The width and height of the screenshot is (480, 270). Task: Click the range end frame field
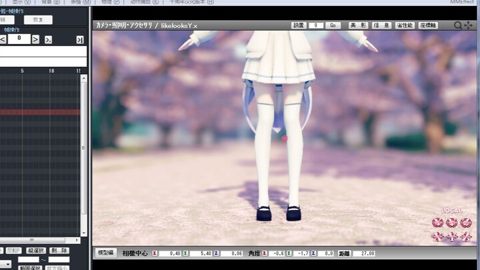click(x=59, y=259)
